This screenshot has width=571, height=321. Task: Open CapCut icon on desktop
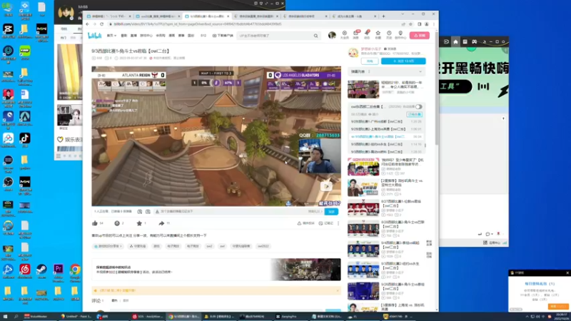8,31
